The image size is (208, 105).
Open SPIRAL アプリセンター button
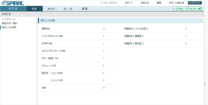coord(187,9)
